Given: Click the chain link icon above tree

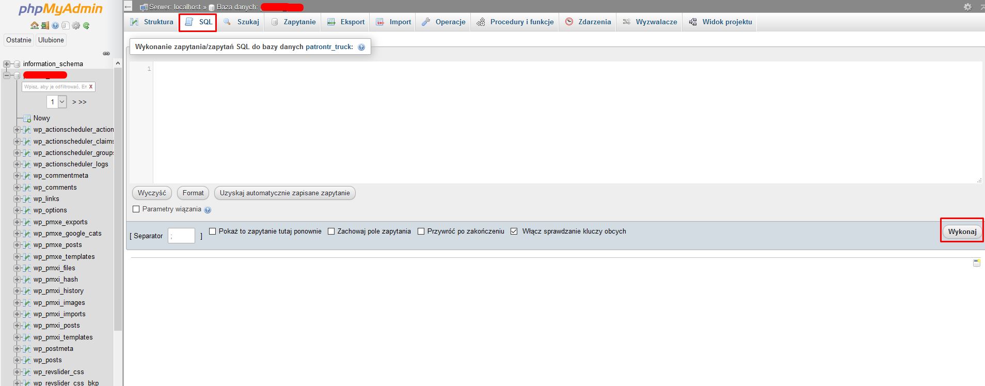Looking at the screenshot, I should [x=106, y=53].
